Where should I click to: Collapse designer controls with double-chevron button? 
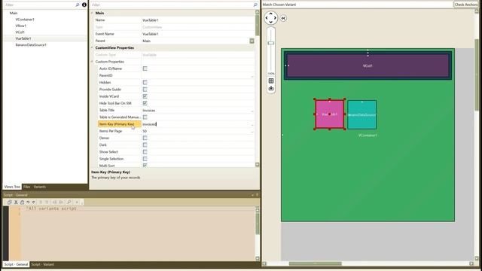click(x=283, y=18)
